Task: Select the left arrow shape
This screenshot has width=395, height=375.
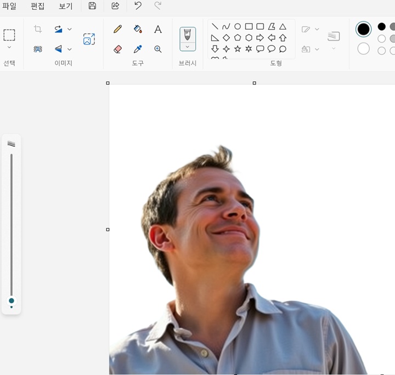Action: 272,38
